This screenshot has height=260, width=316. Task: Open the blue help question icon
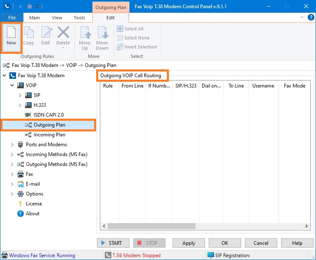pos(311,17)
